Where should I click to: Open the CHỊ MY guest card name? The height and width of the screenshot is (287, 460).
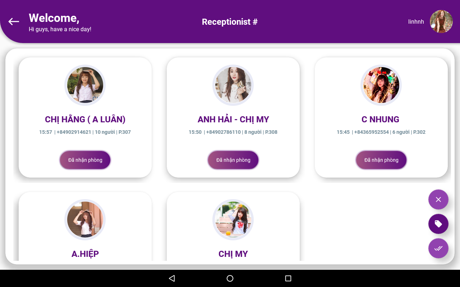(x=233, y=254)
